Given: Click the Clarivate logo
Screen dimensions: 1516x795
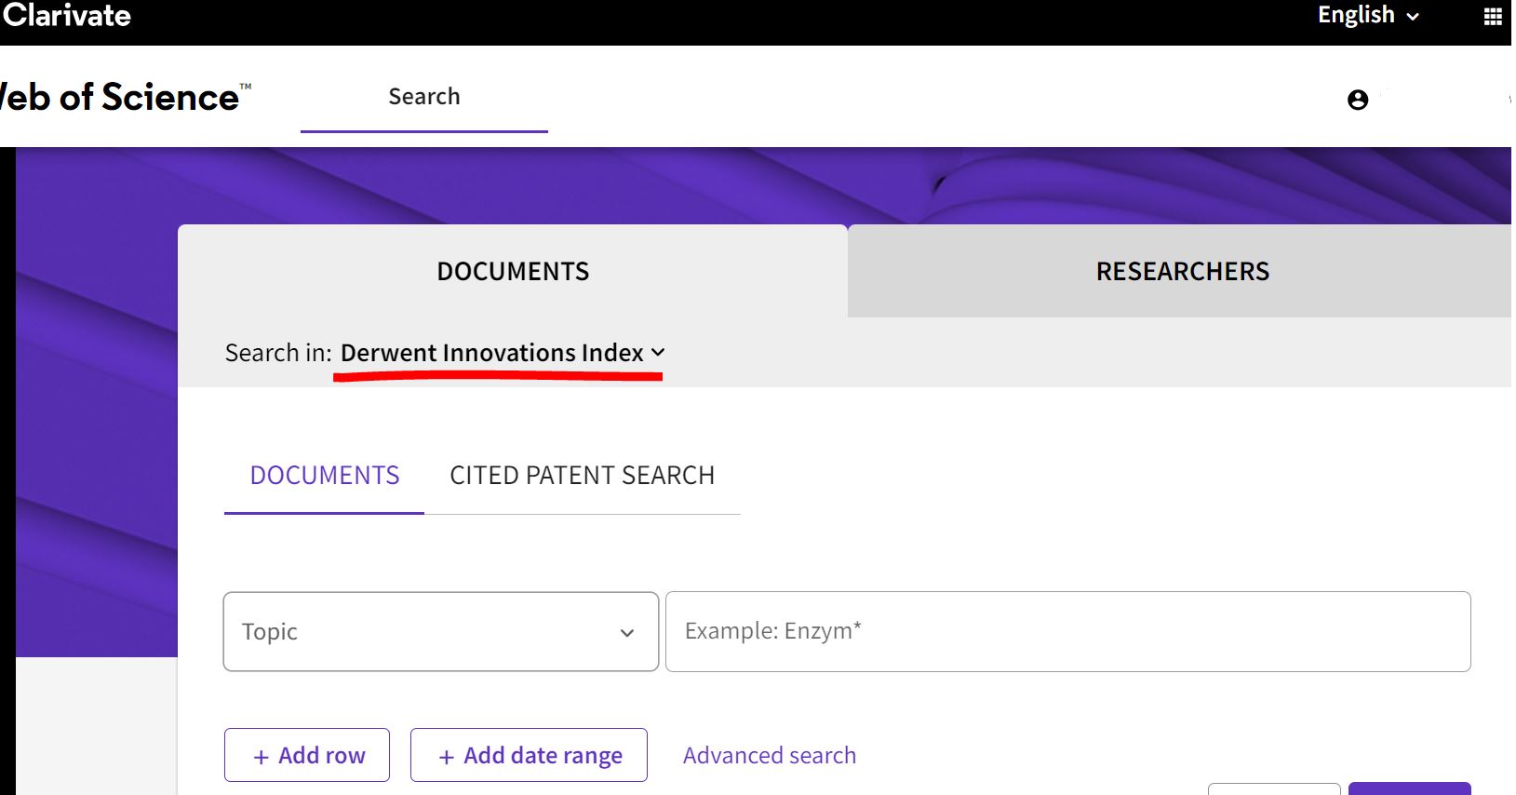Looking at the screenshot, I should coord(66,15).
